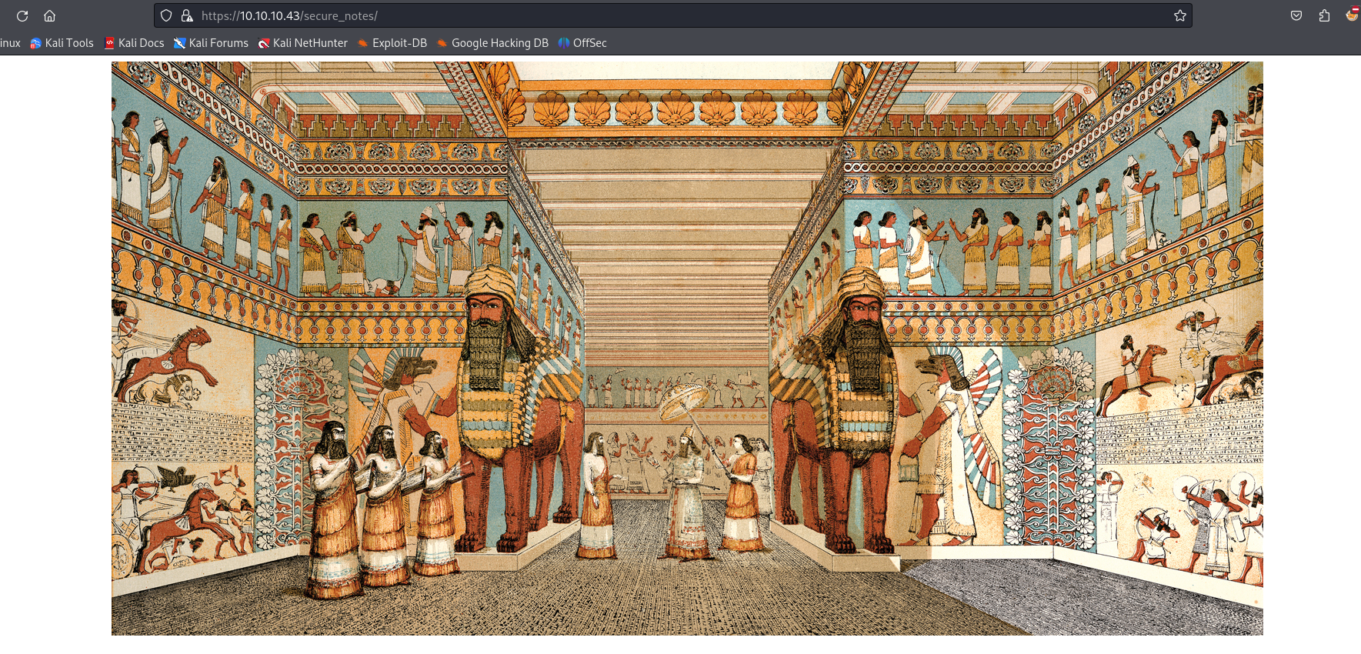Open Google Hacking DB bookmark
Viewport: 1361px width, 654px height.
pos(492,43)
